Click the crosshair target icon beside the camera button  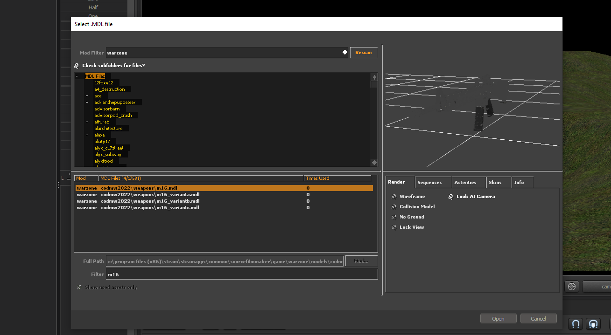[572, 286]
